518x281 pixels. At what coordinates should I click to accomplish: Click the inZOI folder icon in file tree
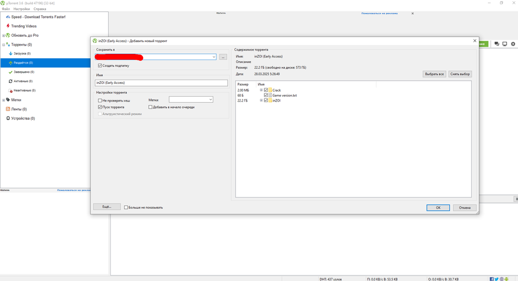tap(270, 100)
